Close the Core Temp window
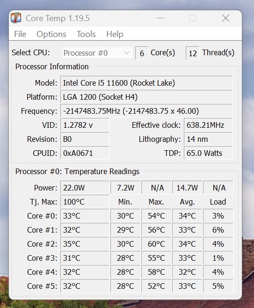This screenshot has height=308, width=254. point(225,18)
